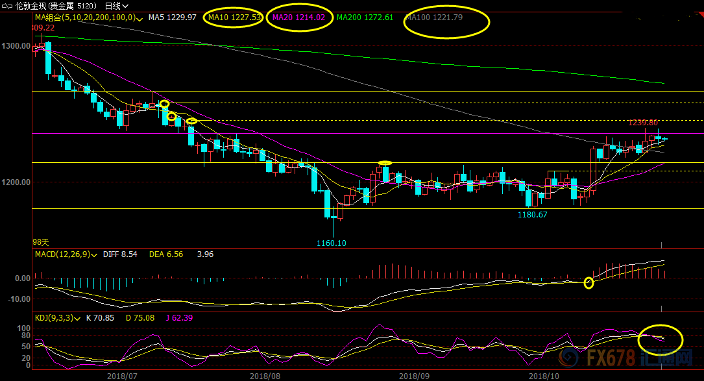
Task: Open the MACD(12,26,9) parameter dropdown
Action: click(95, 254)
